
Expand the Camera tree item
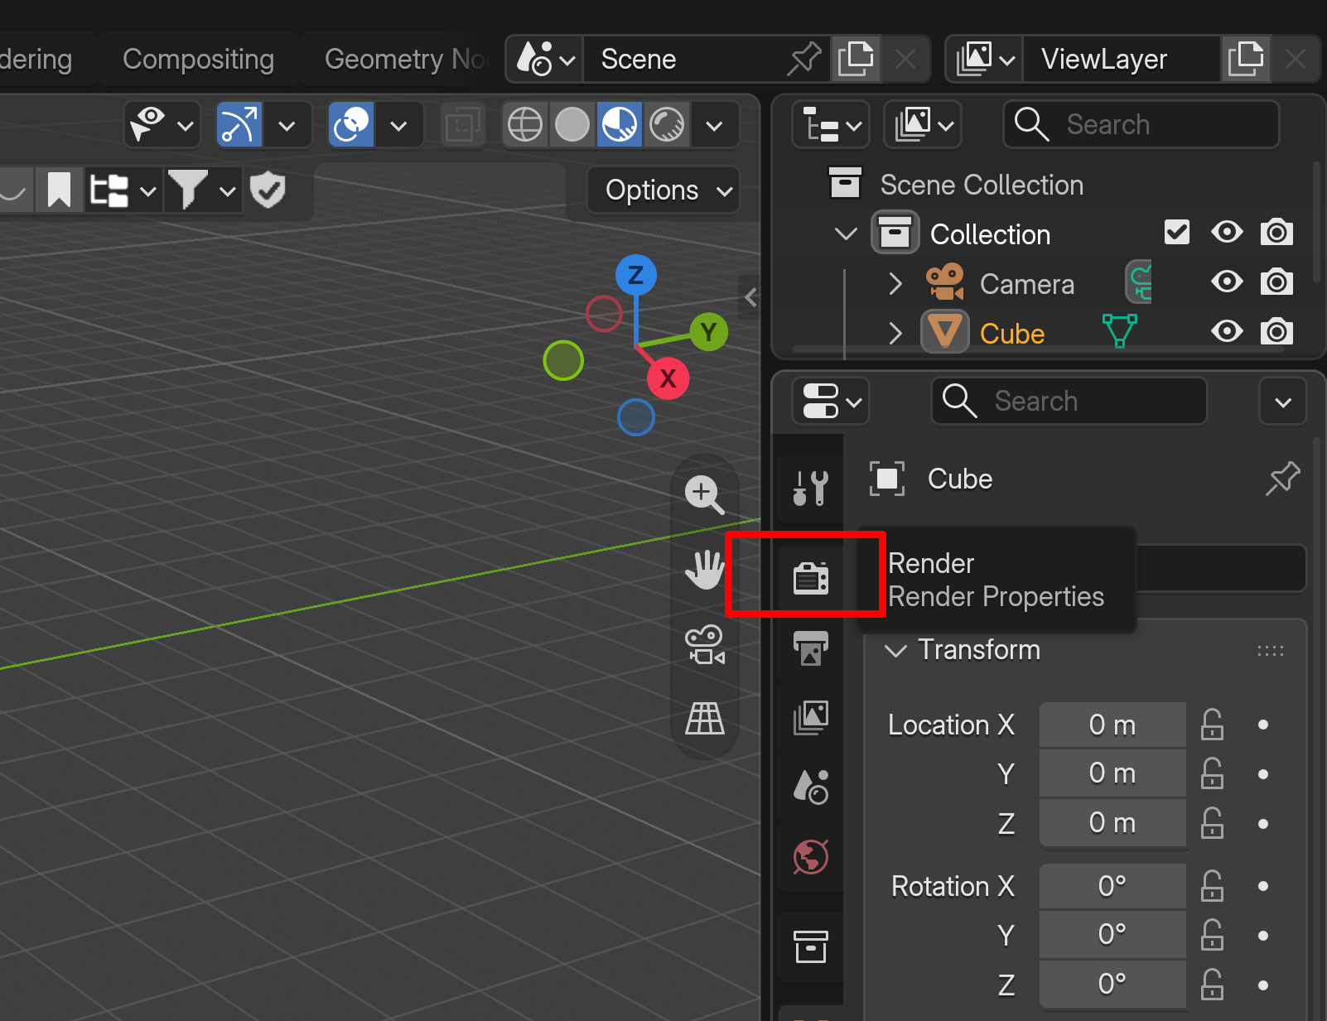895,284
